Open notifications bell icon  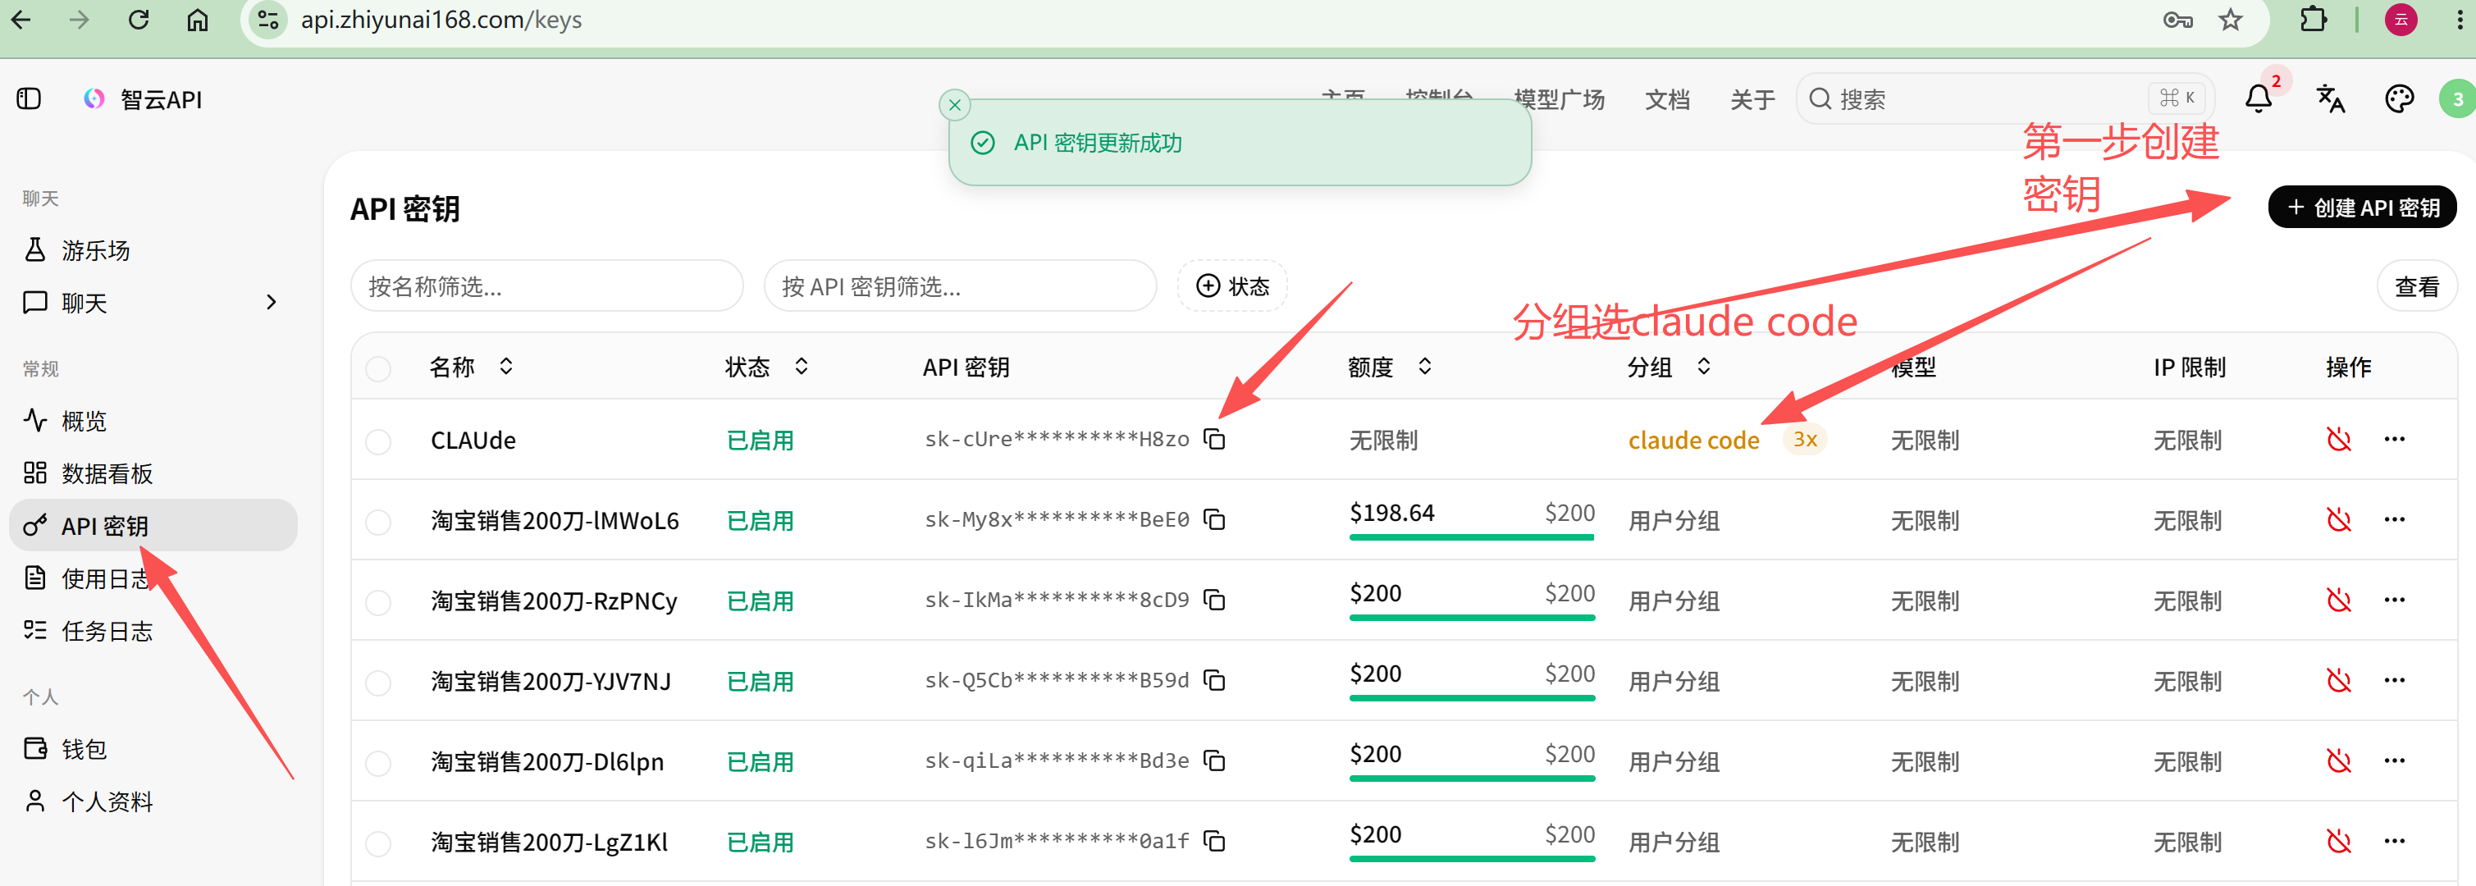(2259, 99)
